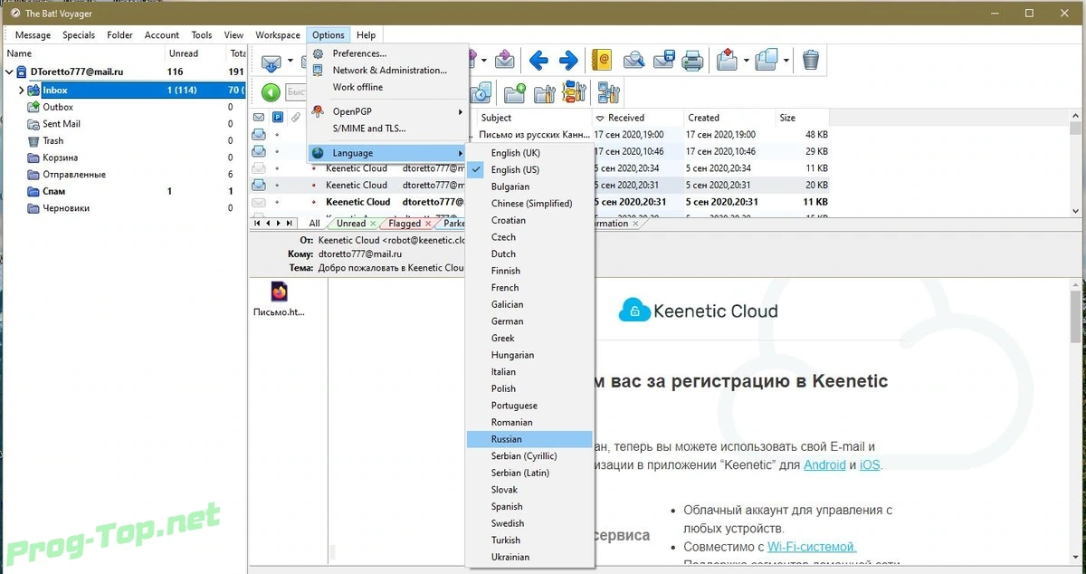Select the Черновики folder

(65, 208)
